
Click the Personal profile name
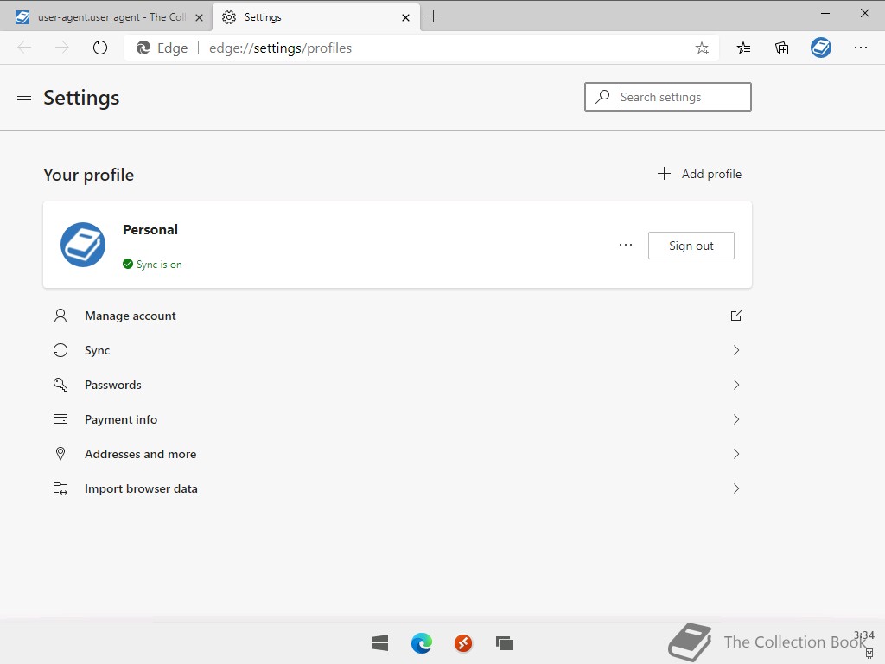pyautogui.click(x=150, y=229)
